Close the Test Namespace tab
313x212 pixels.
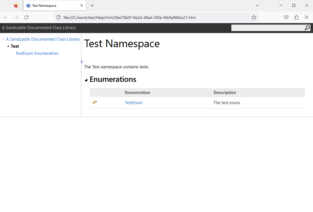[x=82, y=5]
